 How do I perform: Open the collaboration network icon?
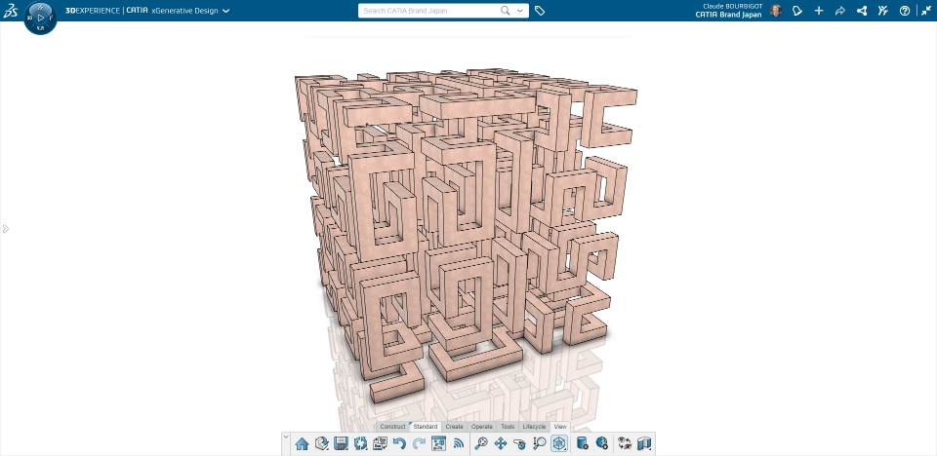pos(862,11)
